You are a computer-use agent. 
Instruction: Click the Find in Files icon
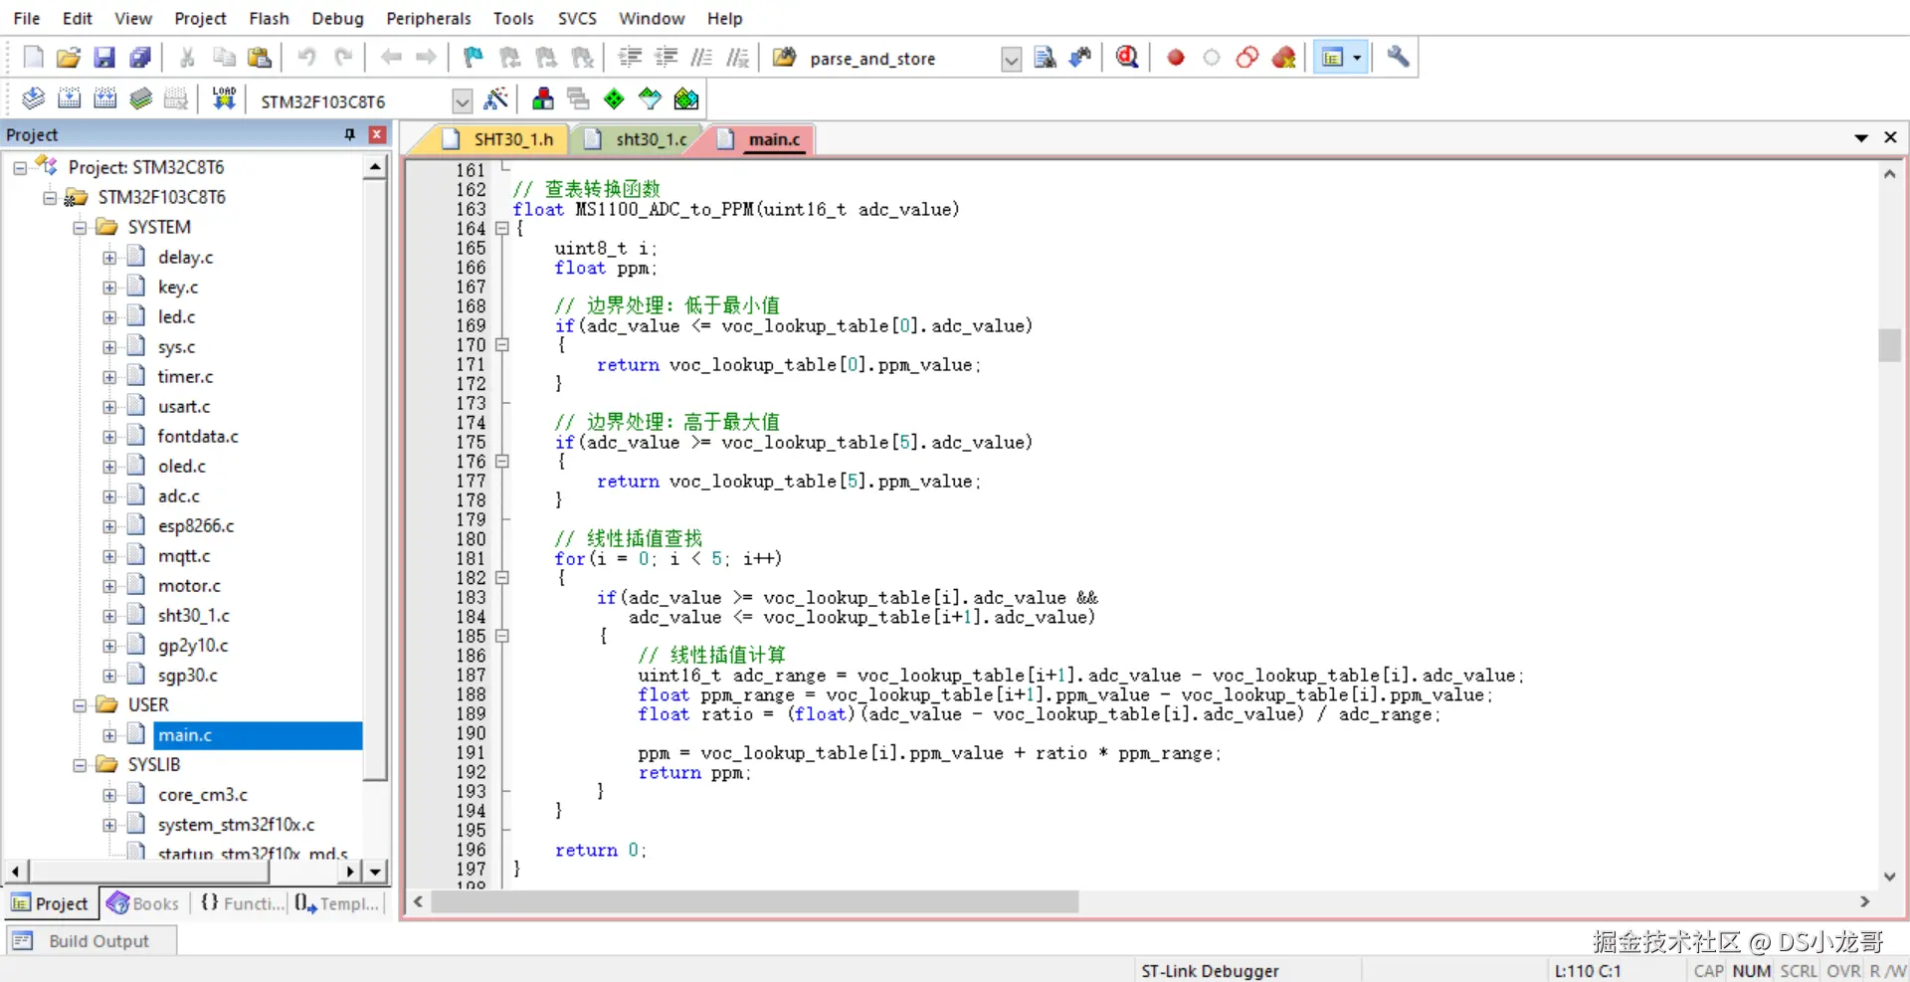pos(1045,58)
